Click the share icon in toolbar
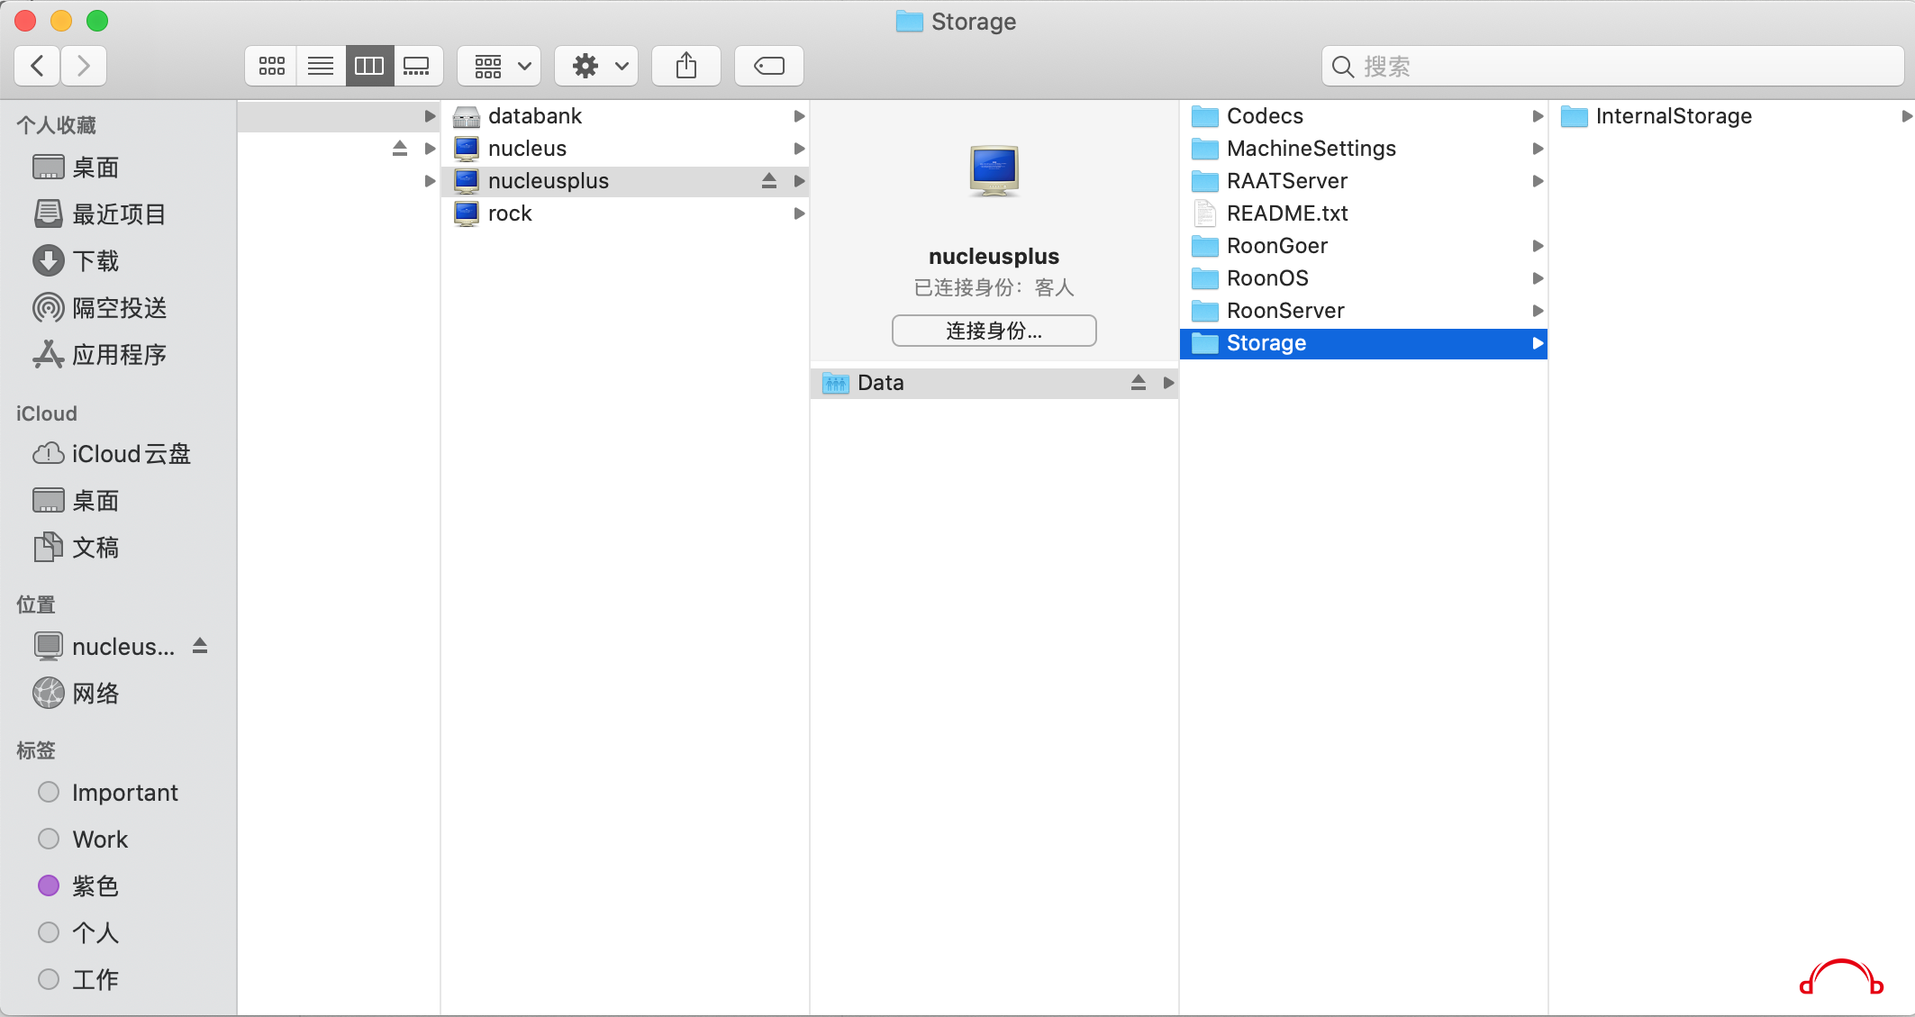 (685, 65)
